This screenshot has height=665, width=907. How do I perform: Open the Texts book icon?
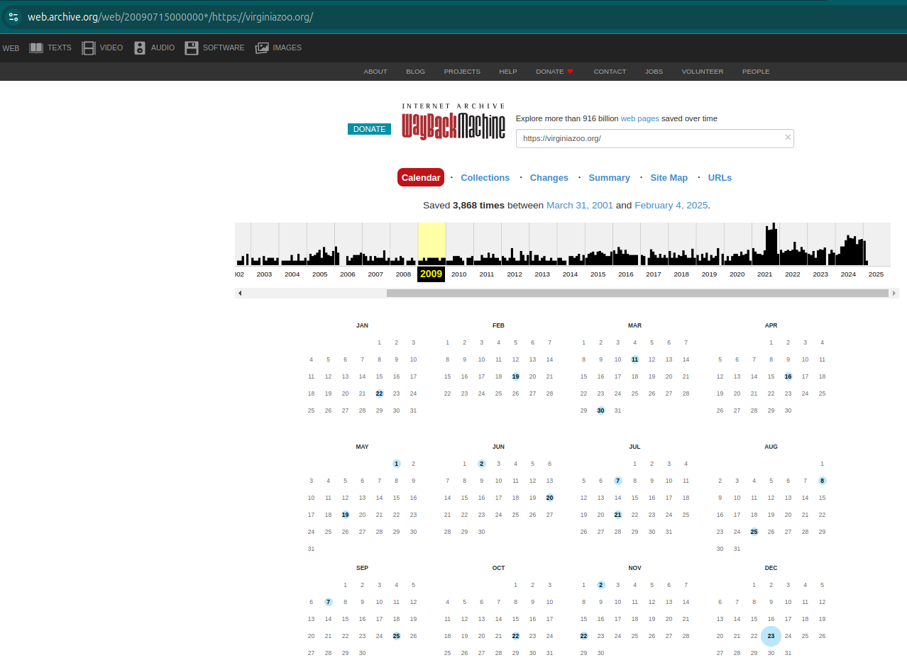pos(36,48)
